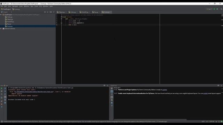The image size is (223, 125).
Task: Open line separator selector in status bar
Action: [207, 122]
